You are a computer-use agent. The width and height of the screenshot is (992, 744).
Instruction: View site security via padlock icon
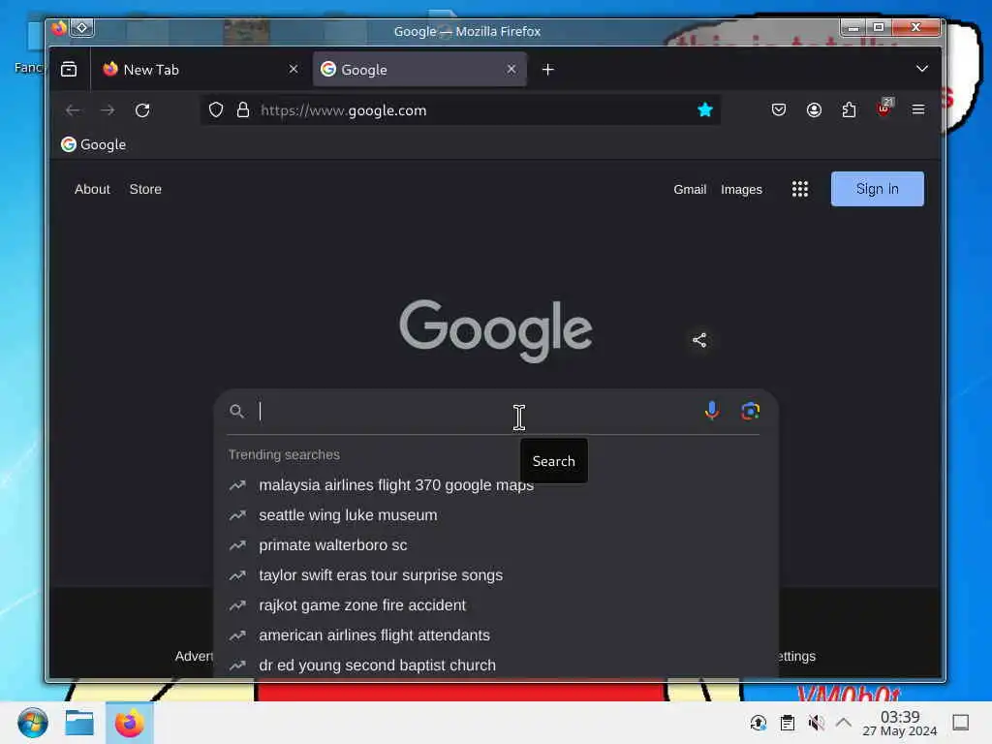tap(243, 110)
